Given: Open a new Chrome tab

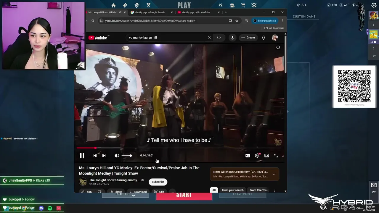Looking at the screenshot, I should (226, 12).
